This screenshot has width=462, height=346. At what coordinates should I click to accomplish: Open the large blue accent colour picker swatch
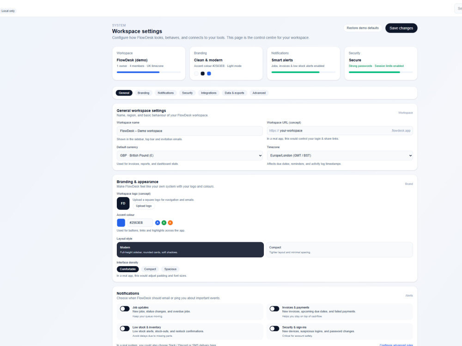pyautogui.click(x=121, y=223)
